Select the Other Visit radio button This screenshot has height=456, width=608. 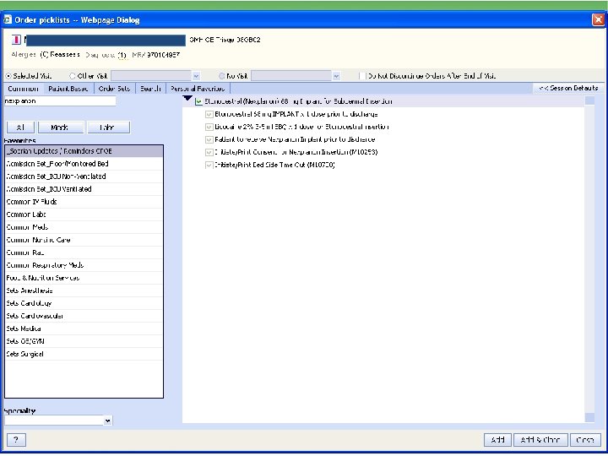(72, 76)
